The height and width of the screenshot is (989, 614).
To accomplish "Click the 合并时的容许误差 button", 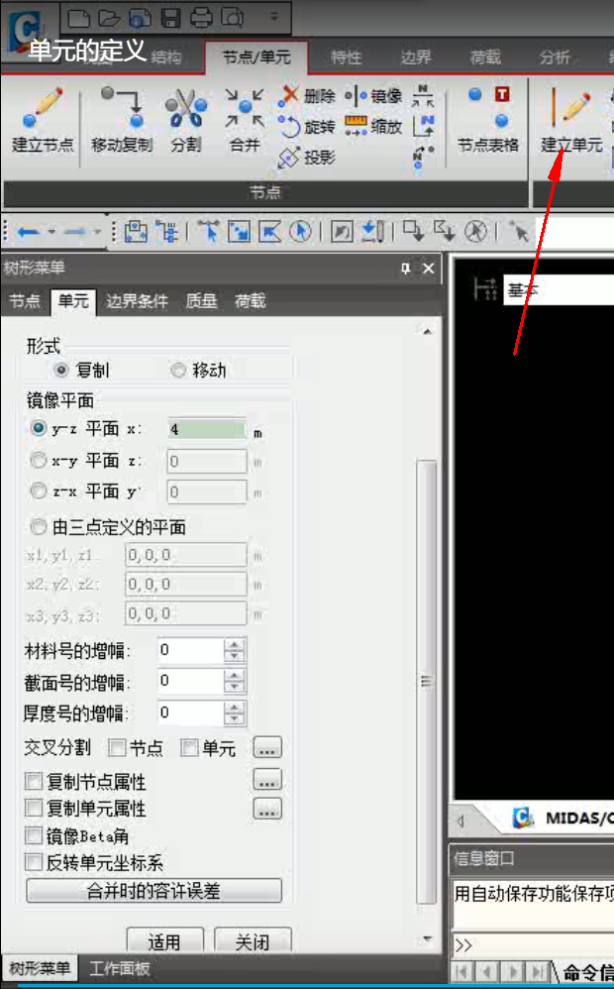I will [153, 891].
